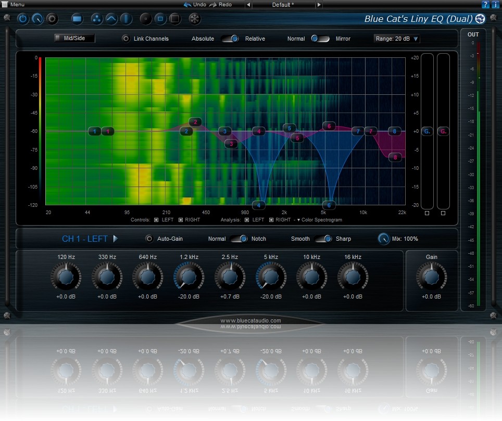Screen dimensions: 502x421
Task: Select blue band handle 5
Action: [290, 128]
